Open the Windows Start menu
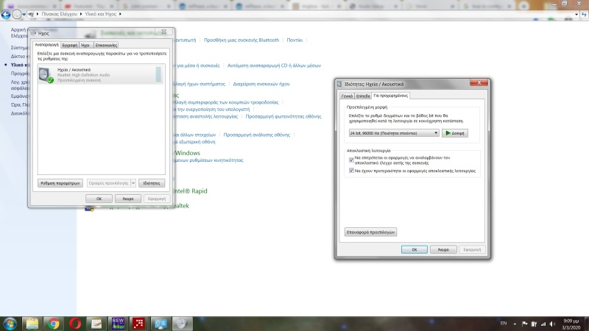The height and width of the screenshot is (331, 589). 10,324
